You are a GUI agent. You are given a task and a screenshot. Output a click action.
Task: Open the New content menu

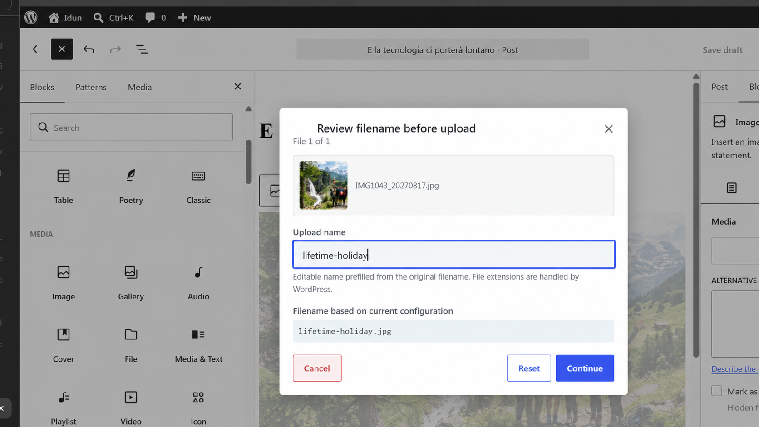point(194,18)
